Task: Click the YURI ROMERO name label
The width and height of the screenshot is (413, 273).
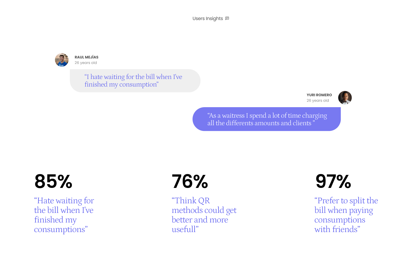Action: point(319,95)
